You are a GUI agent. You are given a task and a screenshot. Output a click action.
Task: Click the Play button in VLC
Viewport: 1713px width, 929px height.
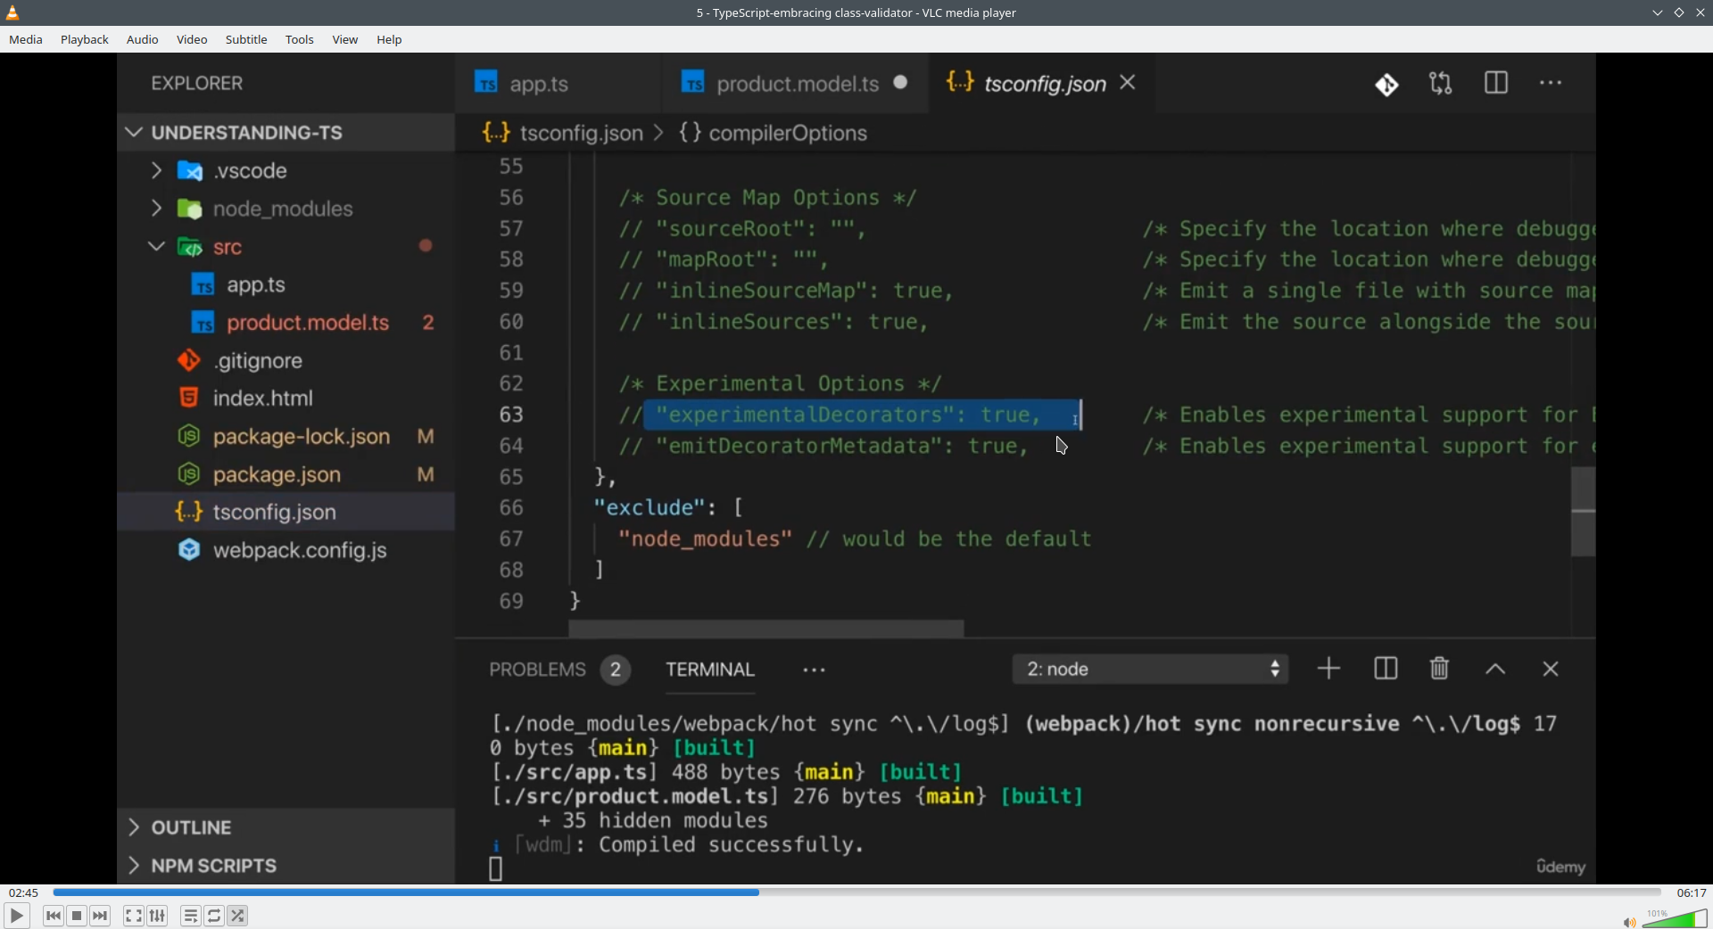click(16, 916)
